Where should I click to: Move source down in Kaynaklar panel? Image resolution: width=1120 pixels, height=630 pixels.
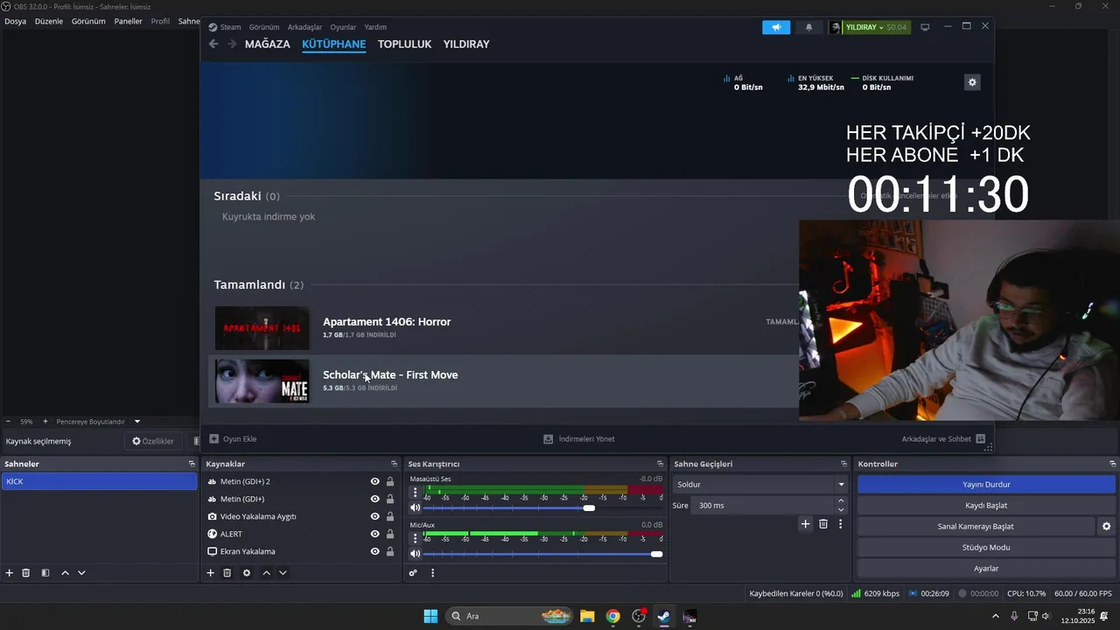(283, 573)
